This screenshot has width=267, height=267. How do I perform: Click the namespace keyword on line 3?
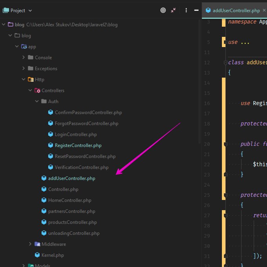[242, 22]
